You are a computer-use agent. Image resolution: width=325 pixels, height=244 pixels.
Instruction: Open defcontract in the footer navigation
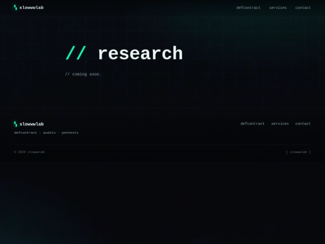click(x=252, y=124)
